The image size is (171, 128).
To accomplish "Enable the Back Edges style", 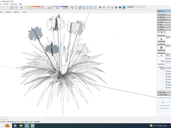I will coord(104,7).
